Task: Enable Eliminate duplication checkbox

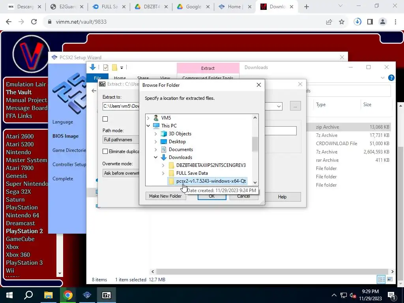Action: 105,151
